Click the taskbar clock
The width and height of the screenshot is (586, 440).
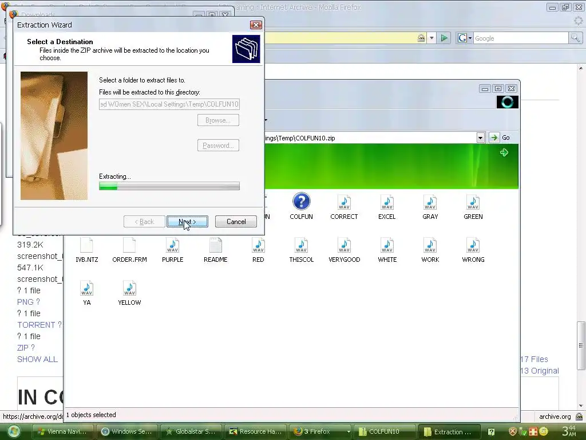pos(569,431)
